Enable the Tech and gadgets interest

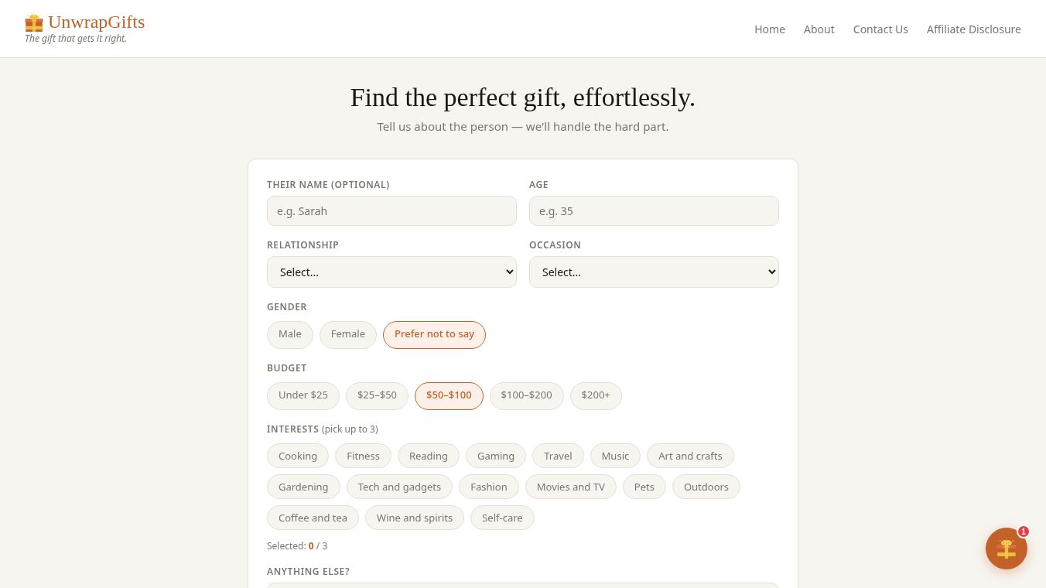(x=399, y=487)
